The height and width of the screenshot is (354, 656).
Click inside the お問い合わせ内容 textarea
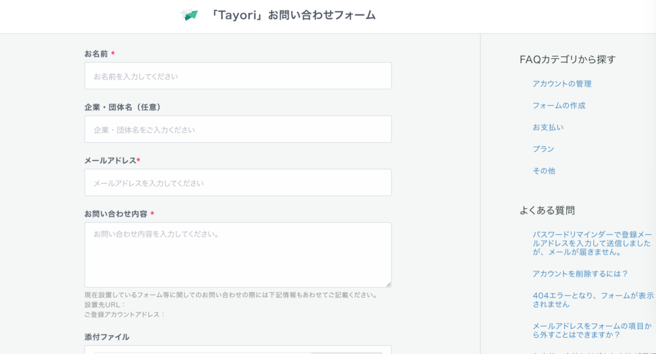pos(237,254)
